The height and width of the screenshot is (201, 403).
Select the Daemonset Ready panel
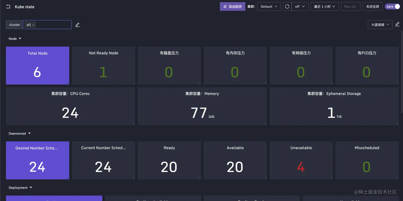tap(169, 160)
